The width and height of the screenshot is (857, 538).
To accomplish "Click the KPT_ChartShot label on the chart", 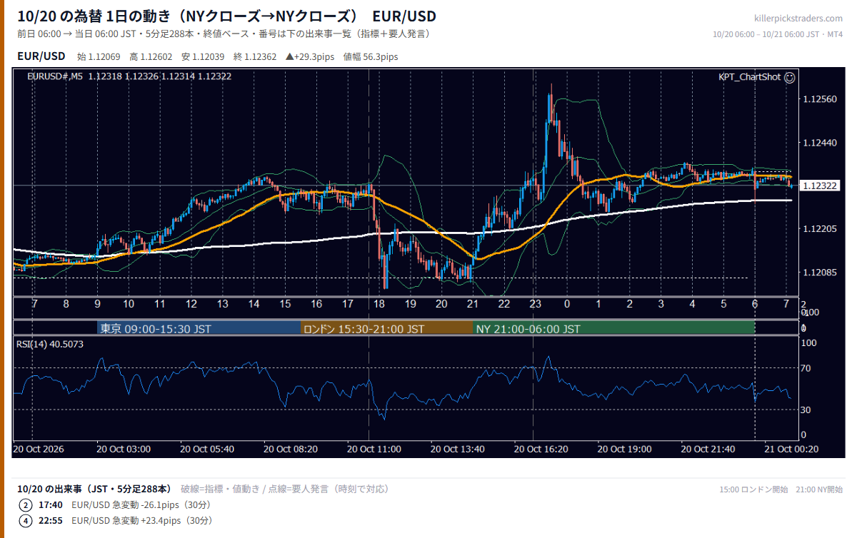I will [749, 77].
